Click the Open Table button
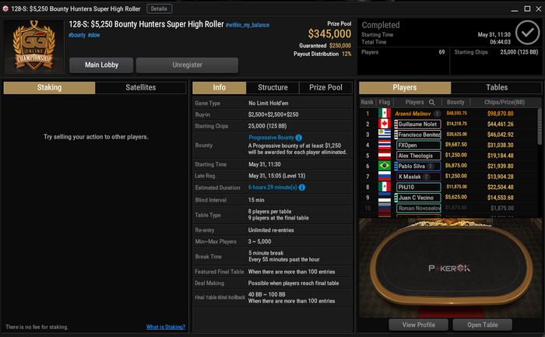The height and width of the screenshot is (337, 545). (483, 325)
